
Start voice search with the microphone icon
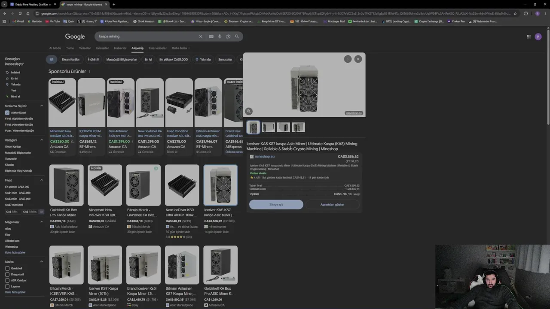pos(220,36)
